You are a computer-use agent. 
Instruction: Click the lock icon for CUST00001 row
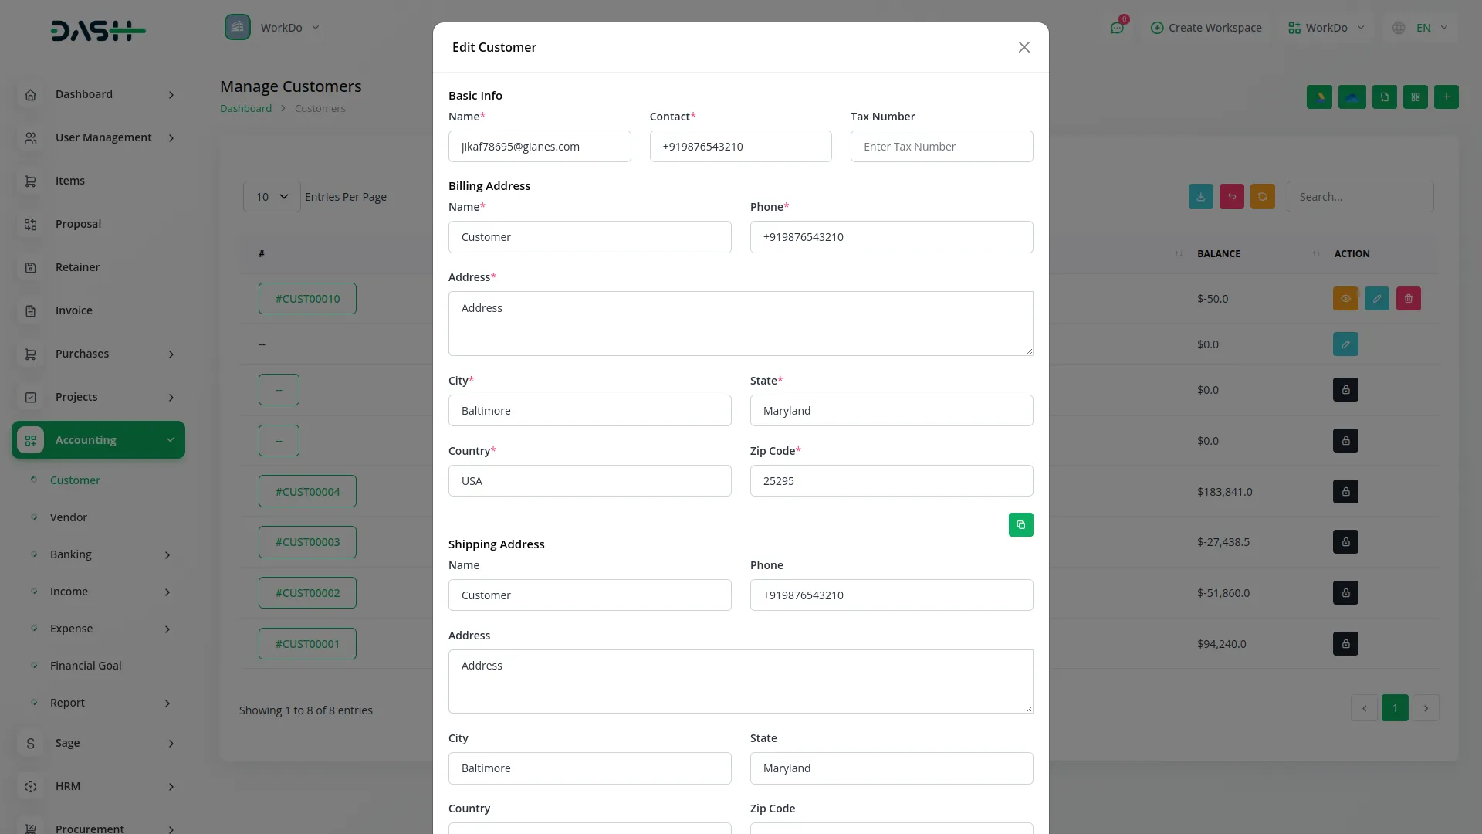point(1345,644)
